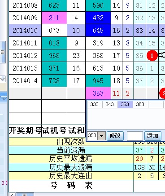Screen dimensions: 165x196
Task: Expand the blue down-triangle on left sidebar
Action: (4, 98)
